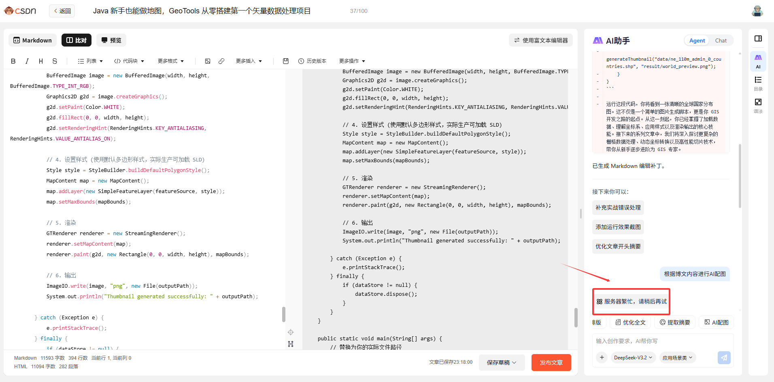
Task: Click the sync scroll crosshair icon
Action: click(291, 332)
